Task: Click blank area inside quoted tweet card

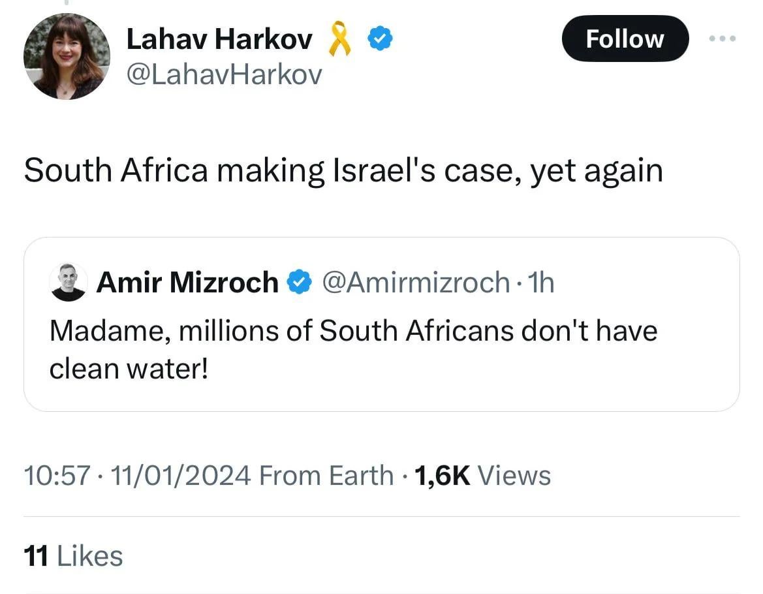Action: 522,385
